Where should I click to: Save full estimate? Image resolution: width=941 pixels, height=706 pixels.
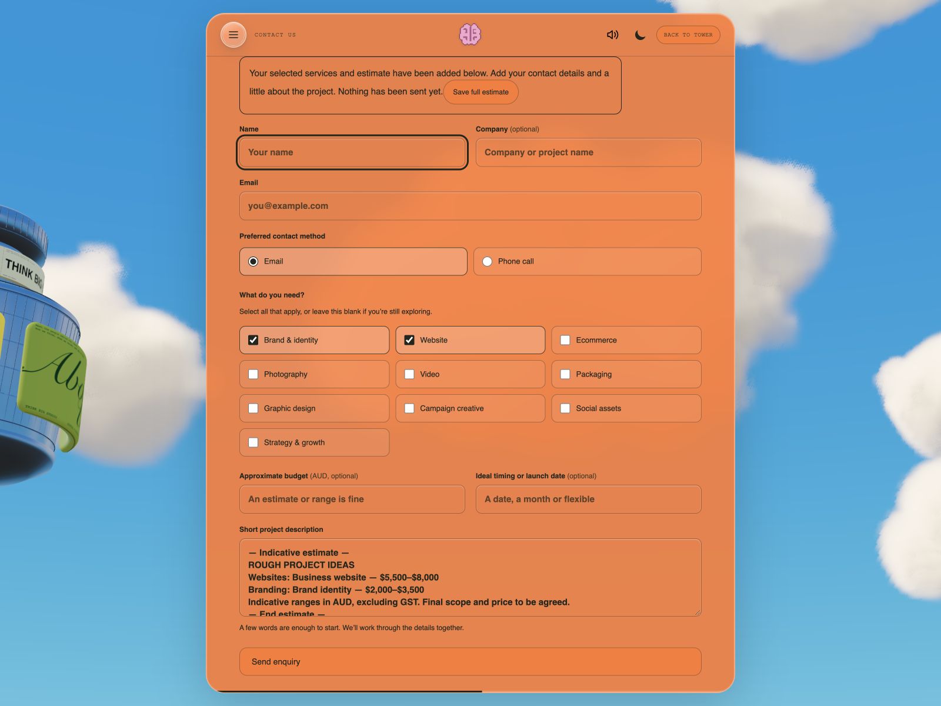[480, 92]
